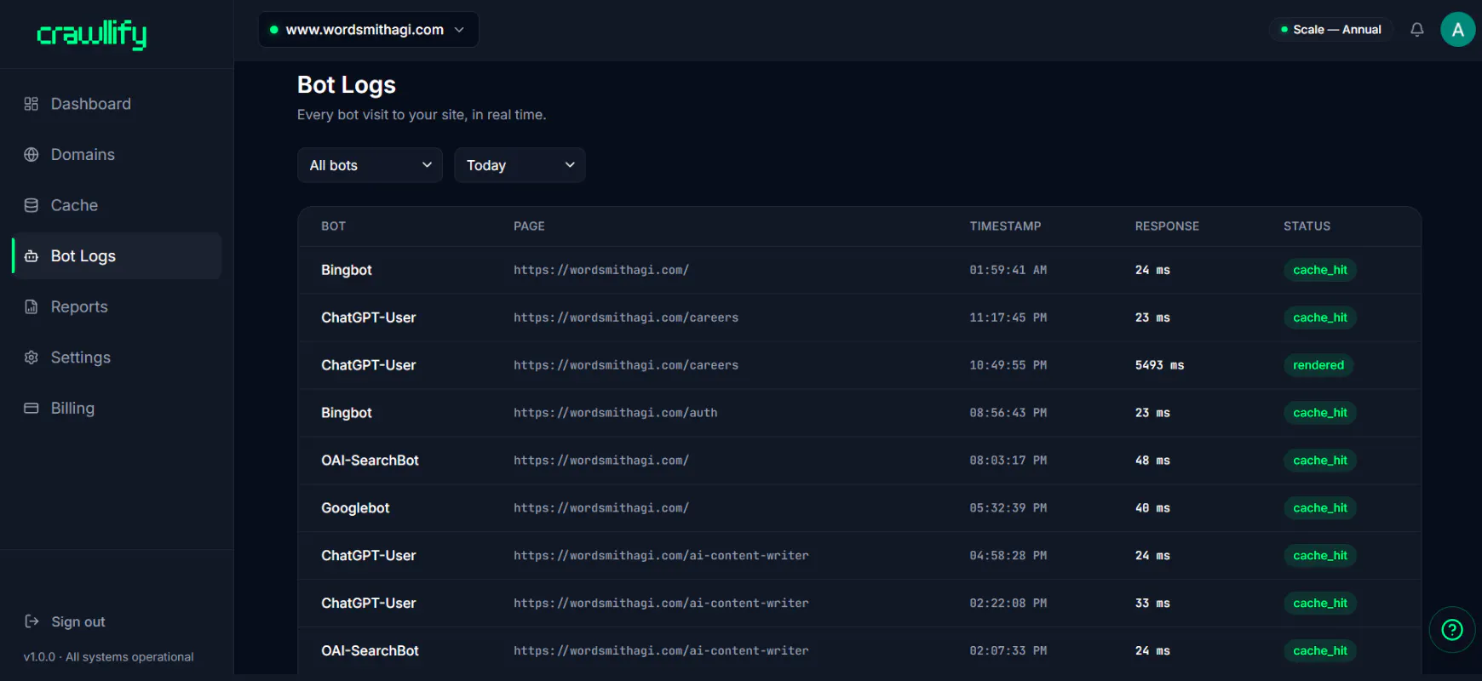The width and height of the screenshot is (1482, 681).
Task: Click the Cache database icon
Action: (32, 205)
